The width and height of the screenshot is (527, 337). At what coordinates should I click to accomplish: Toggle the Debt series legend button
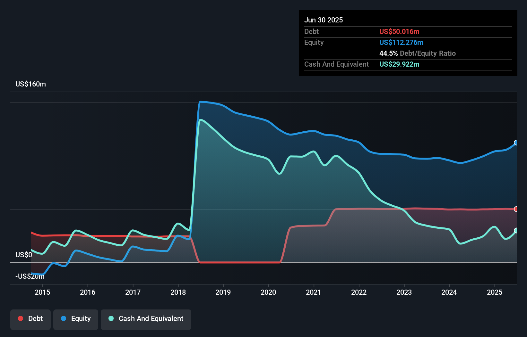(30, 319)
